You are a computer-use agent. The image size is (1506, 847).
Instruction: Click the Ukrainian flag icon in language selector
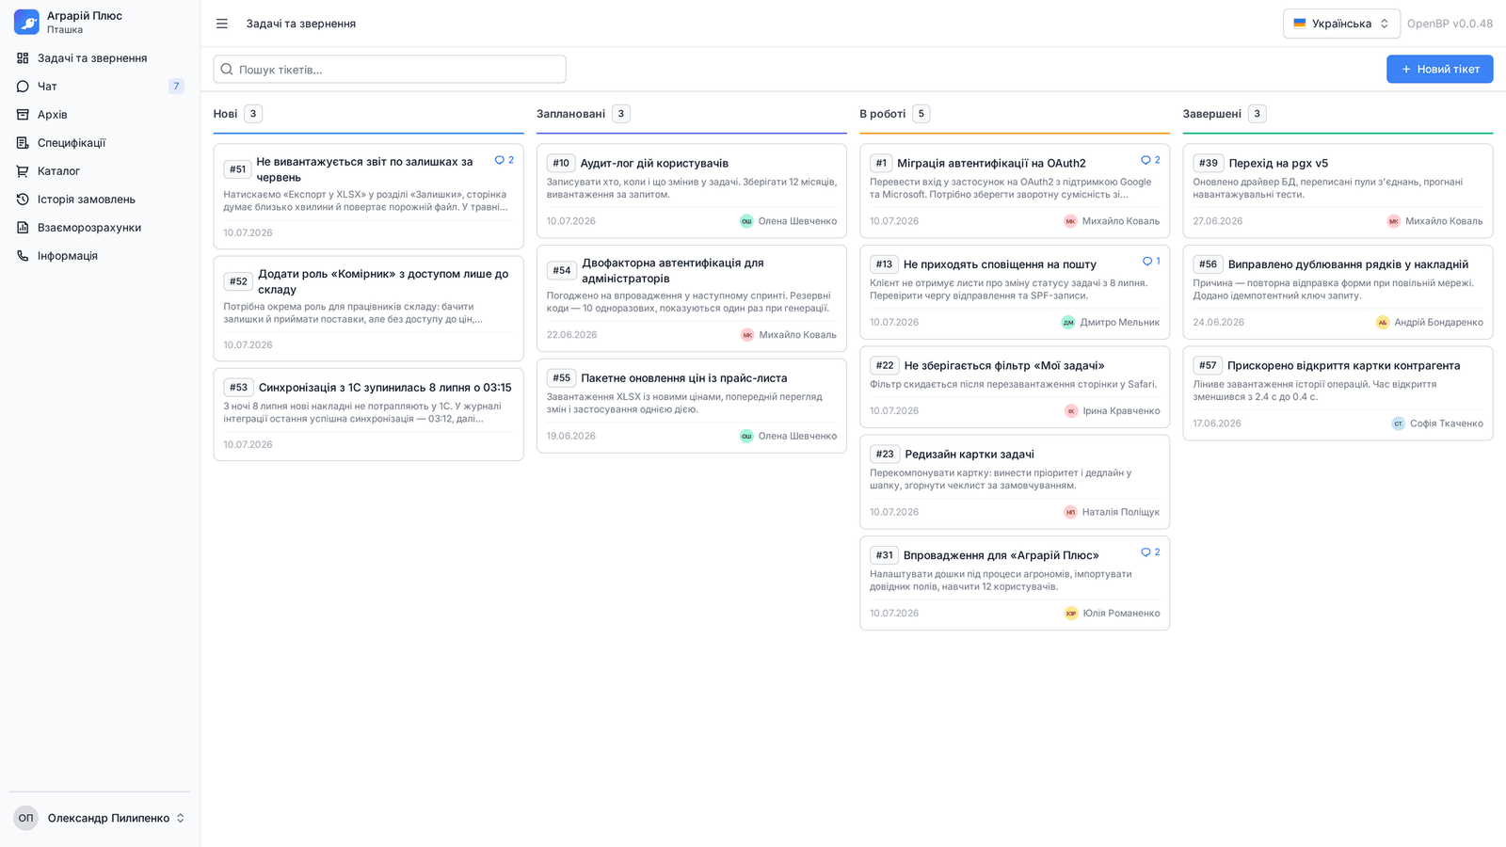coord(1300,24)
